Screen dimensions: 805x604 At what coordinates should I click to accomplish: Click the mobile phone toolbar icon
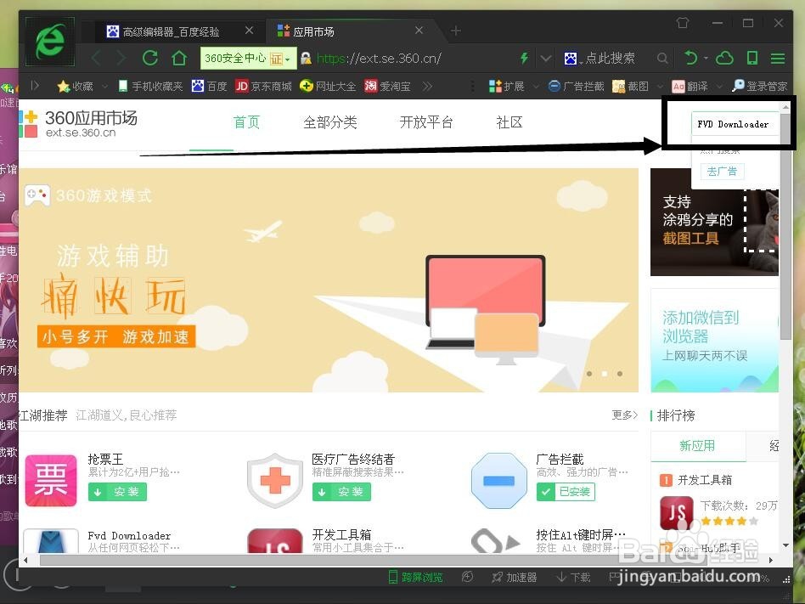(752, 58)
